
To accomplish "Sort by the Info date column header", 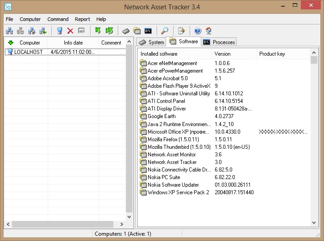I will 73,43.
